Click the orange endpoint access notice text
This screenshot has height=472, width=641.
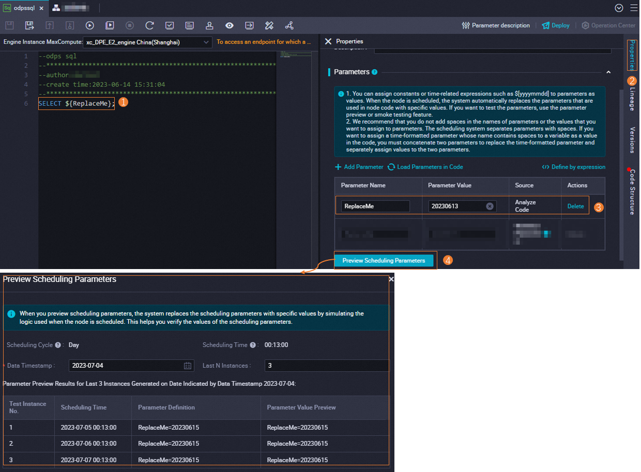point(264,42)
